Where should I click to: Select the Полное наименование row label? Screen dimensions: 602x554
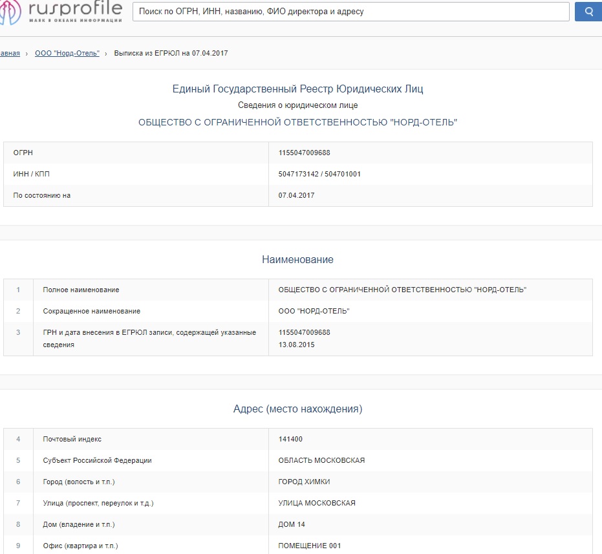pyautogui.click(x=81, y=290)
